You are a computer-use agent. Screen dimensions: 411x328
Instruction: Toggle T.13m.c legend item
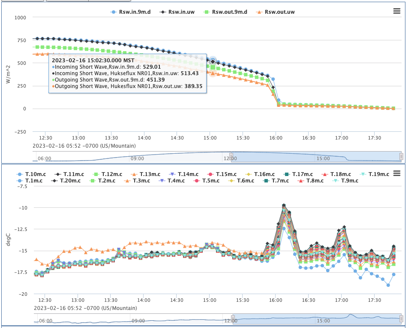click(145, 174)
